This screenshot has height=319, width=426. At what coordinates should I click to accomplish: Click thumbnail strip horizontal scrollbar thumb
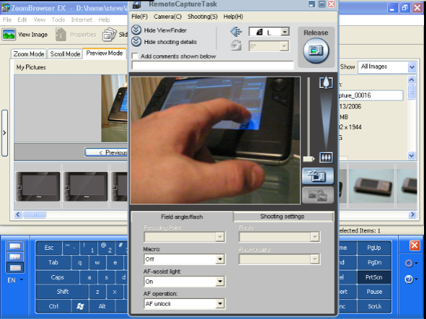click(x=34, y=214)
